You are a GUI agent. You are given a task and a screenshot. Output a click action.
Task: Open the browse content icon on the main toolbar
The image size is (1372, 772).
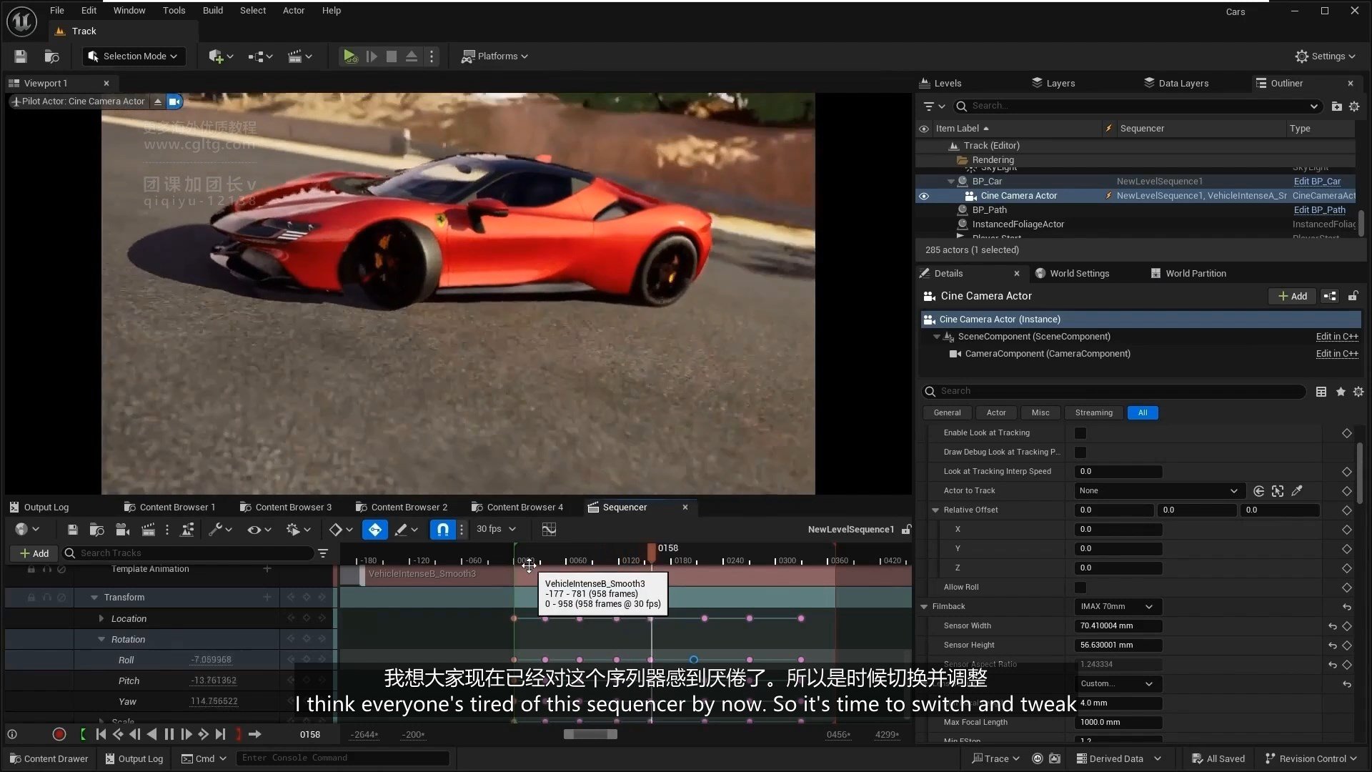(x=51, y=56)
